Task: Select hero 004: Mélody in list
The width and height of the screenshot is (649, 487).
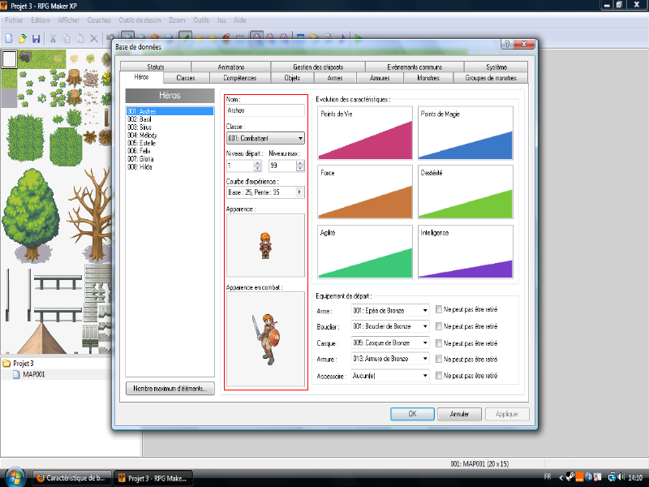Action: [142, 136]
